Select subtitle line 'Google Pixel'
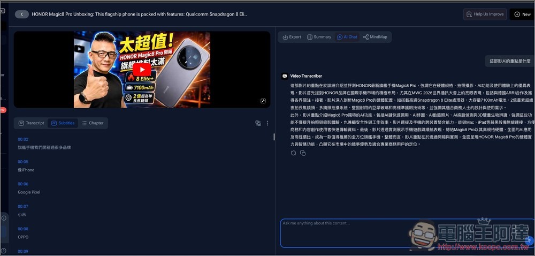This screenshot has width=535, height=256. (x=29, y=192)
